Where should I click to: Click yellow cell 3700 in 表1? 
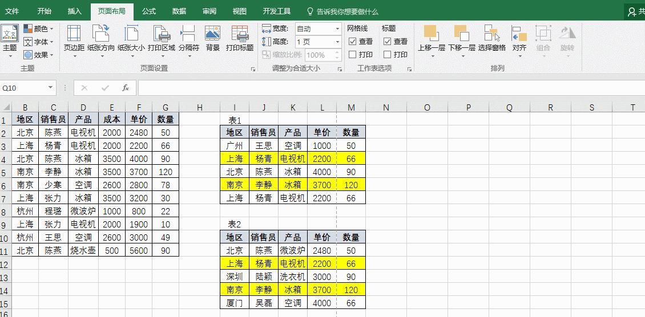pyautogui.click(x=322, y=185)
